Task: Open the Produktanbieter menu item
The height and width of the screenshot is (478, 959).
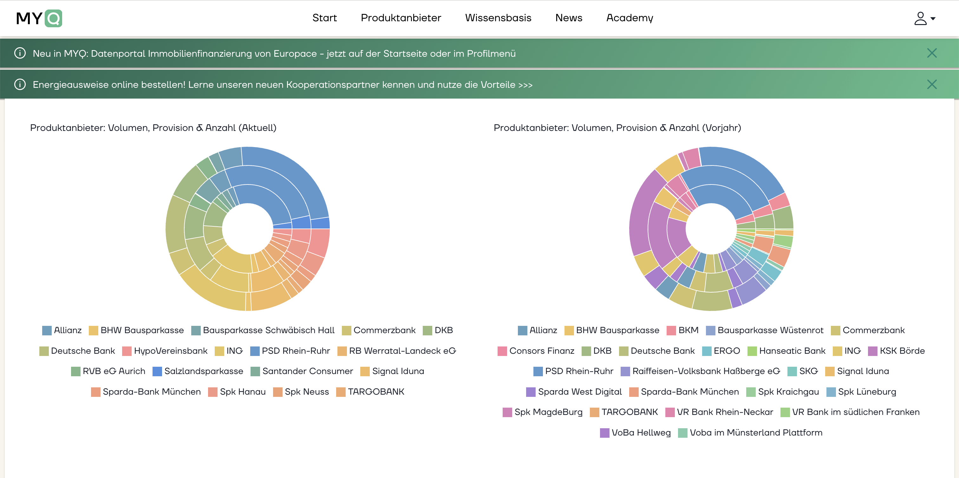Action: (x=401, y=18)
